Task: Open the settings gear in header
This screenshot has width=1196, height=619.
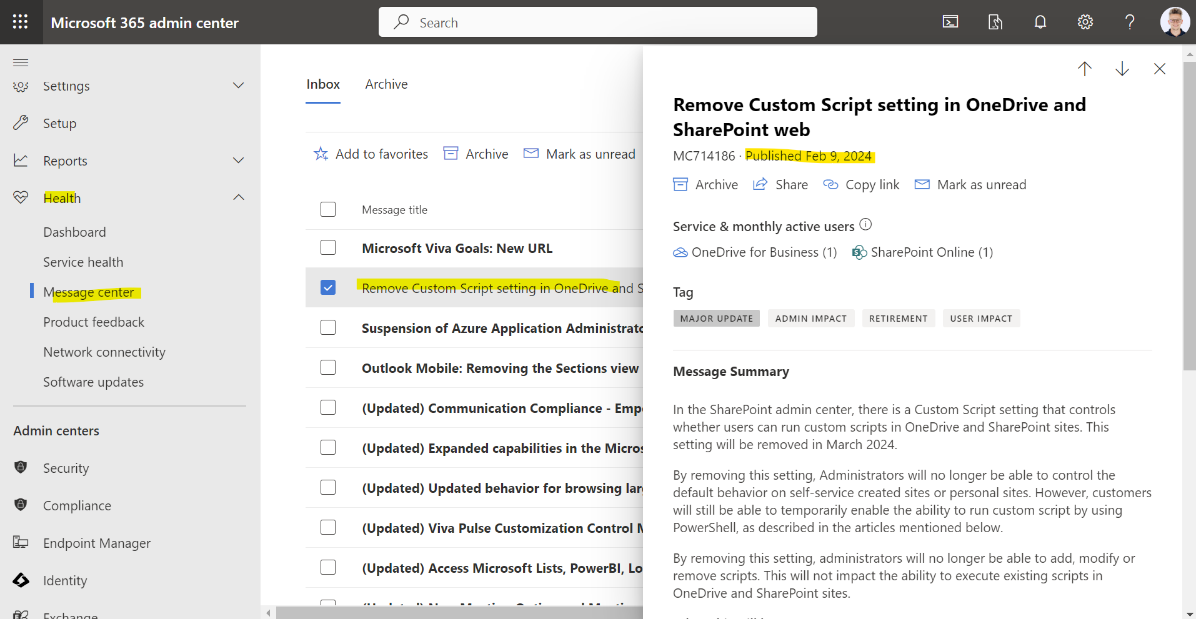Action: [x=1085, y=22]
